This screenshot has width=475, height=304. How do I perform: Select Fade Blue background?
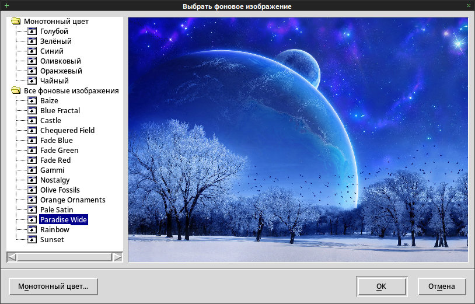pyautogui.click(x=57, y=140)
